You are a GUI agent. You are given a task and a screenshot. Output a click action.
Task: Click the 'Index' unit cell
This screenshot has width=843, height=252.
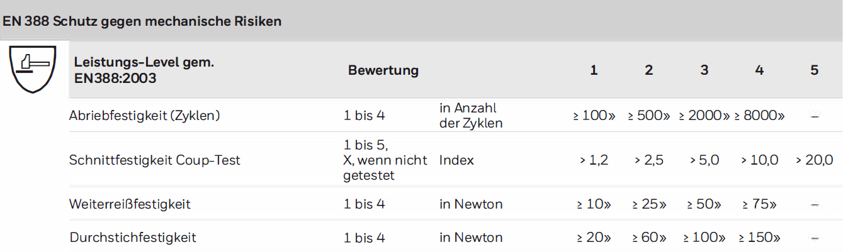click(x=456, y=160)
